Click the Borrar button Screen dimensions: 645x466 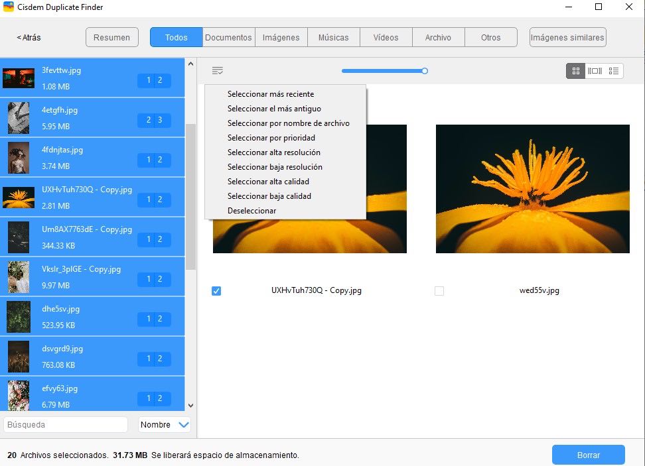(x=588, y=454)
